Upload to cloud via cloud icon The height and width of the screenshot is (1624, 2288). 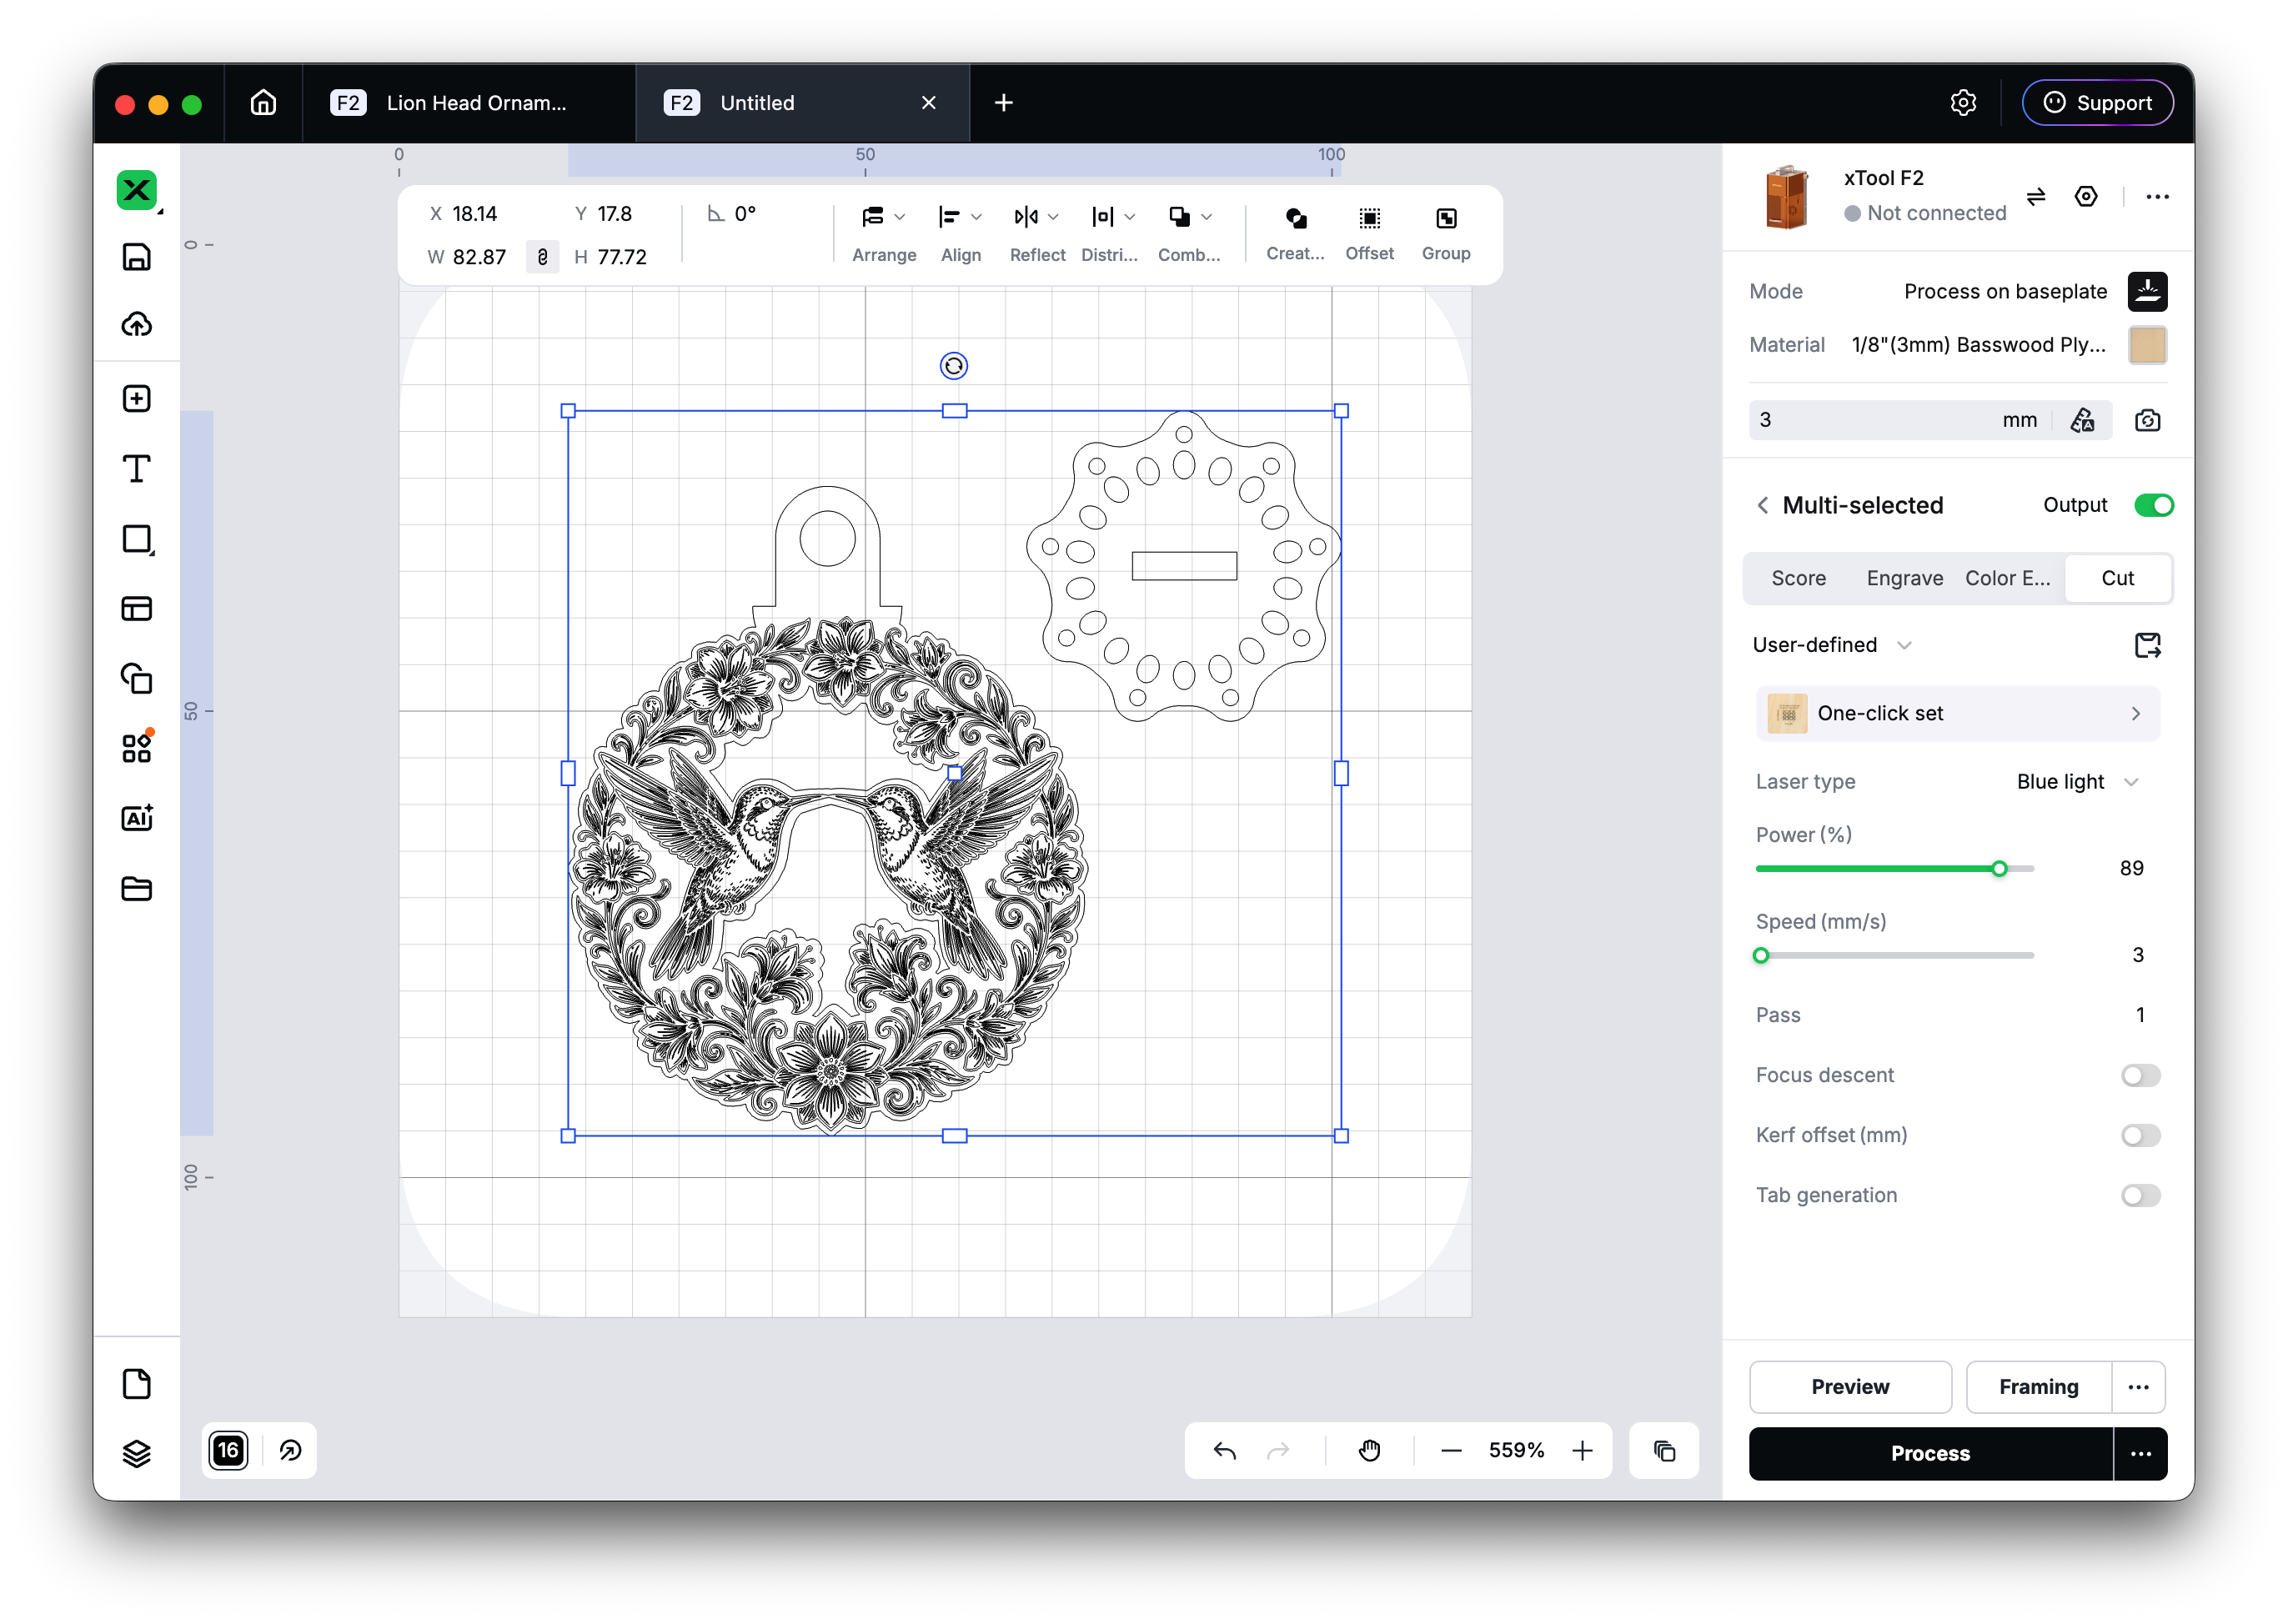pos(137,324)
